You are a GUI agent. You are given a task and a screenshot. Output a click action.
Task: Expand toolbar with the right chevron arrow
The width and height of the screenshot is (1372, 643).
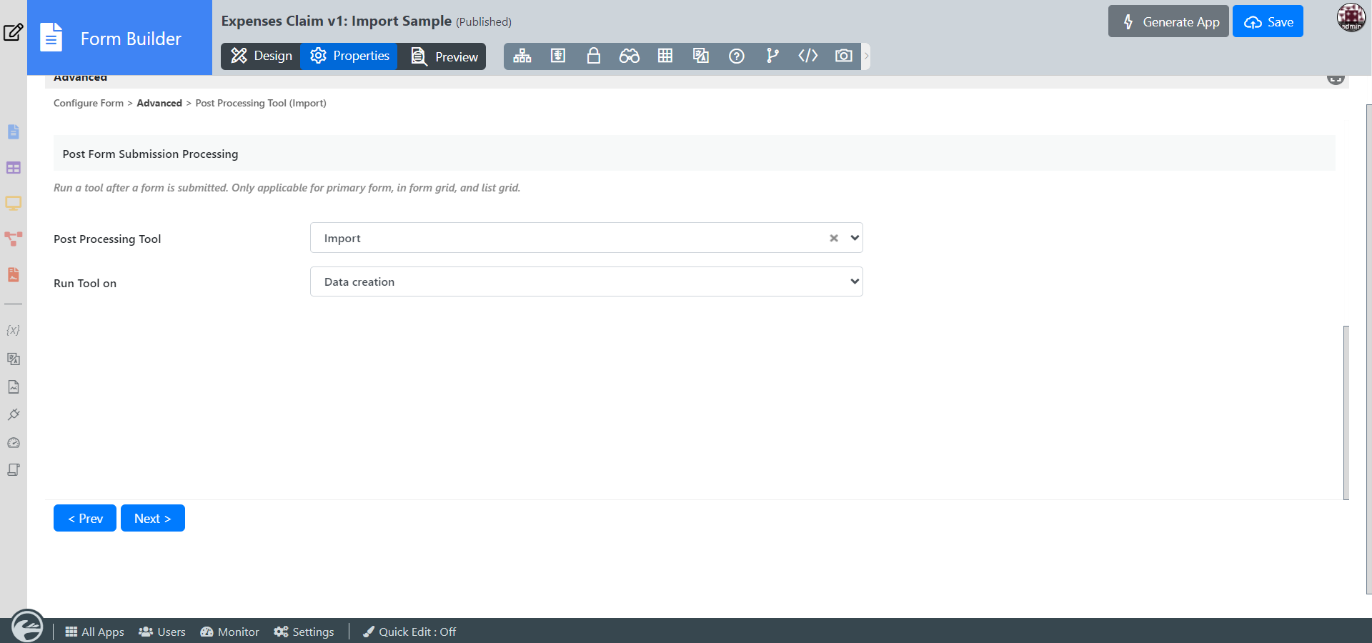pyautogui.click(x=866, y=56)
